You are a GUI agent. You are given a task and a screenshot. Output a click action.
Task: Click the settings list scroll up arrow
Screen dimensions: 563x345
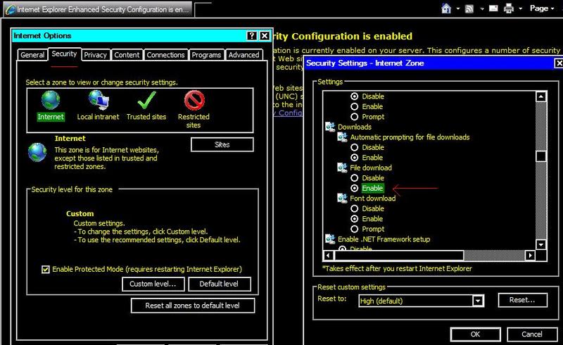541,96
